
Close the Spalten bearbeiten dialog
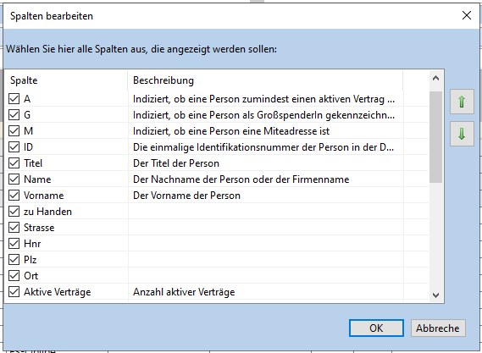pos(466,15)
